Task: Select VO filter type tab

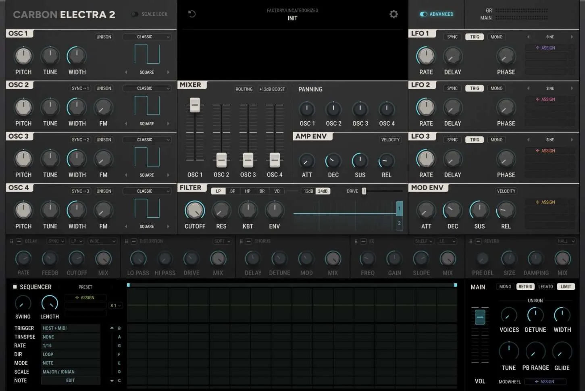Action: coord(277,191)
